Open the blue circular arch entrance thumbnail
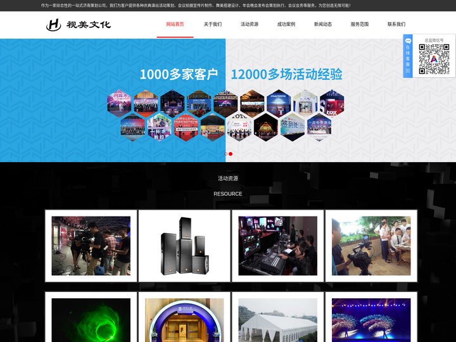Viewport: 456px width, 342px height. click(184, 319)
